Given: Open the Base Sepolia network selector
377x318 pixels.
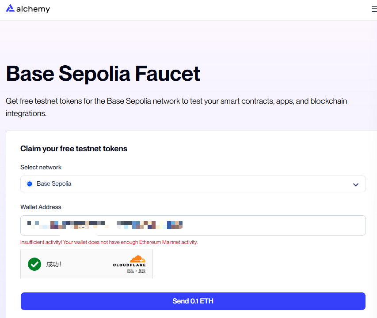Looking at the screenshot, I should coord(193,184).
